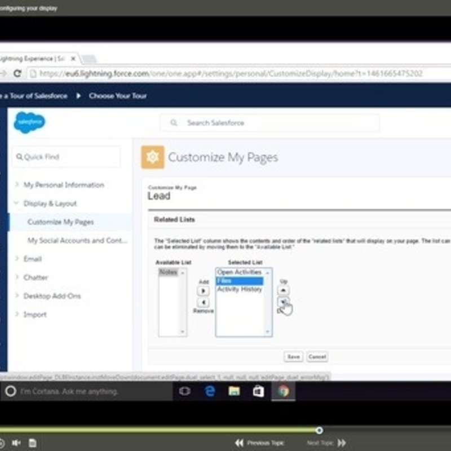Click the video progress slider handle

[319, 430]
